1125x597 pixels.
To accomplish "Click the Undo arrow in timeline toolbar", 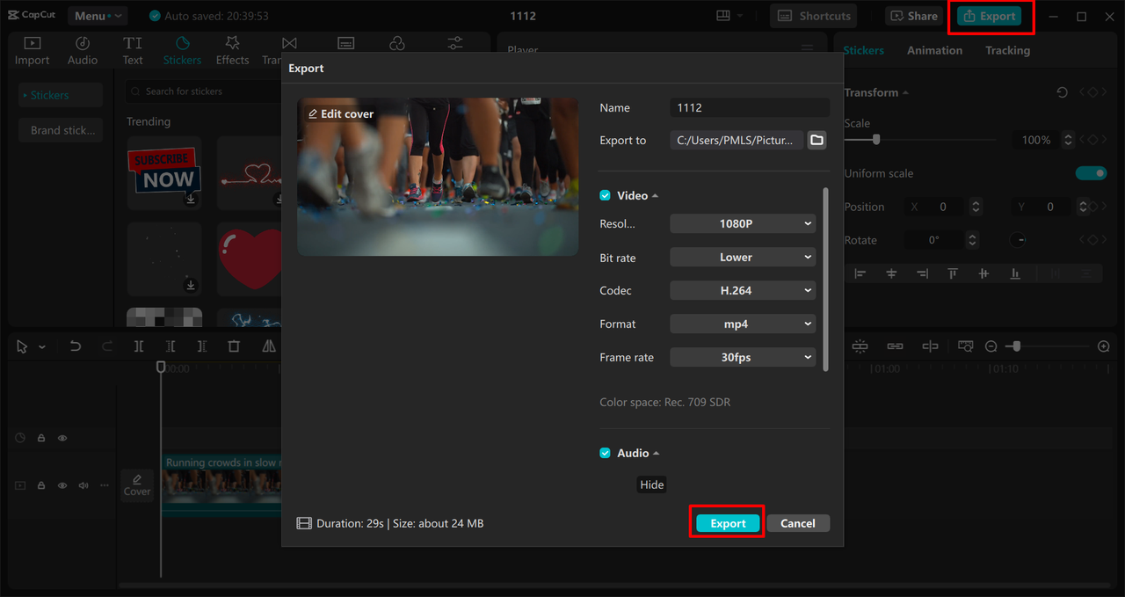I will 76,346.
